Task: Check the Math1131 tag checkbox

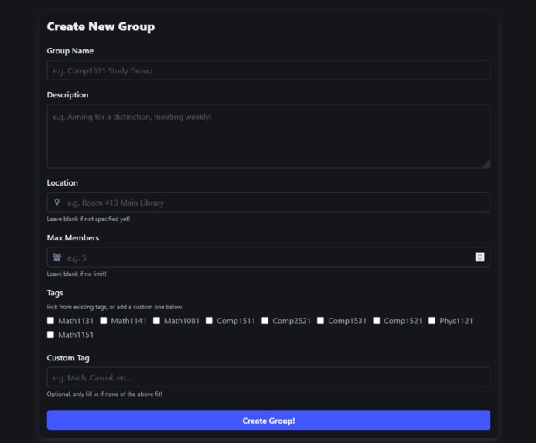Action: [x=50, y=321]
